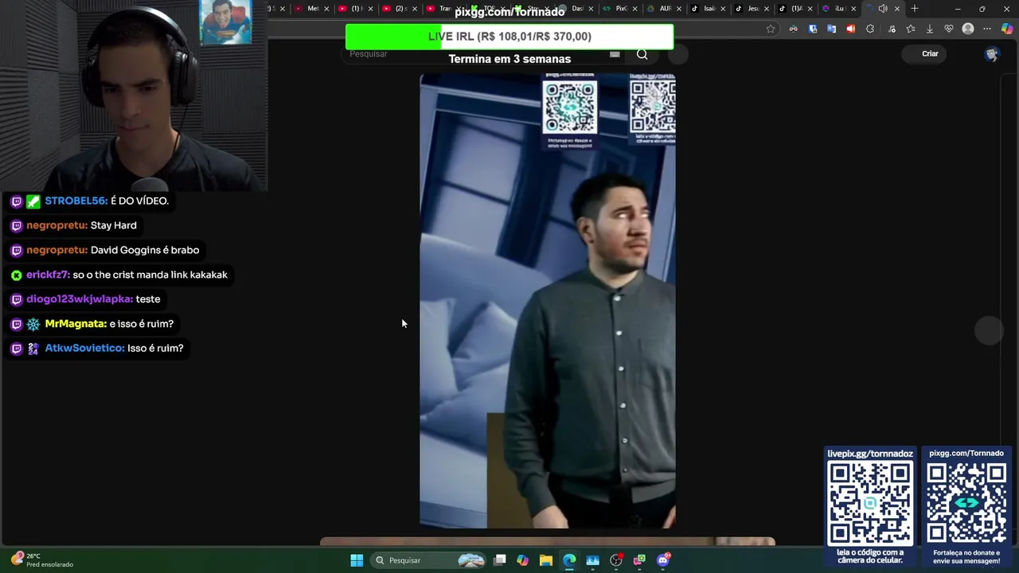
Task: Open File Explorer from the taskbar
Action: pyautogui.click(x=545, y=560)
